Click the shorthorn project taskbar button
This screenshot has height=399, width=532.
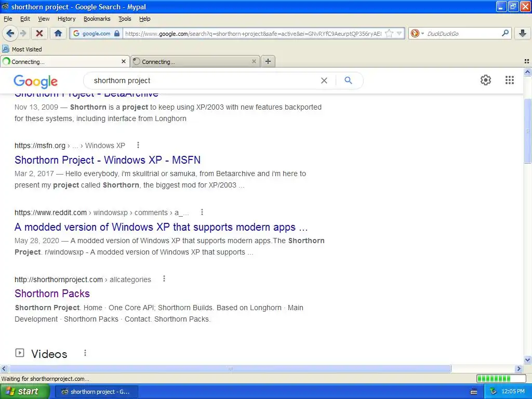pos(96,392)
